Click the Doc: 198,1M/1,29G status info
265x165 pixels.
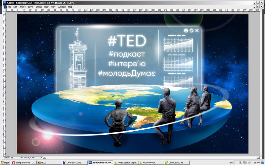(27, 158)
